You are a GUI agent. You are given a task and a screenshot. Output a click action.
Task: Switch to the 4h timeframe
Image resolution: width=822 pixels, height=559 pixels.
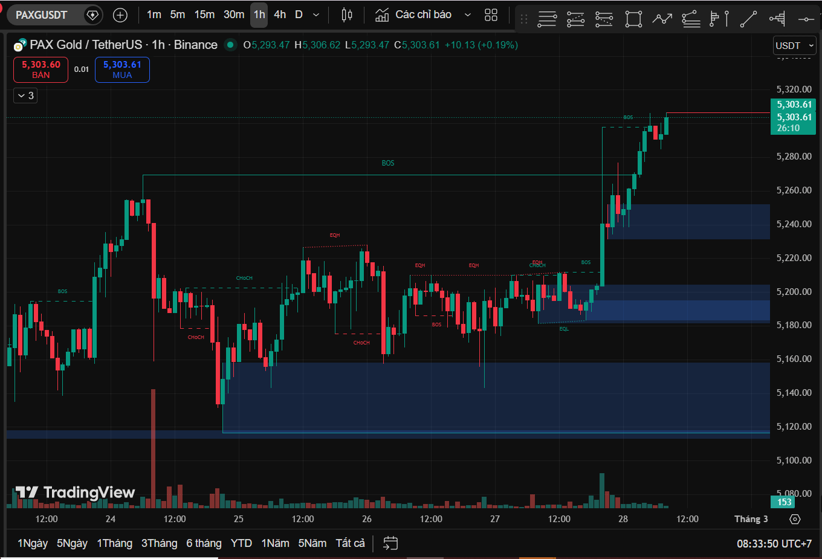click(x=280, y=15)
